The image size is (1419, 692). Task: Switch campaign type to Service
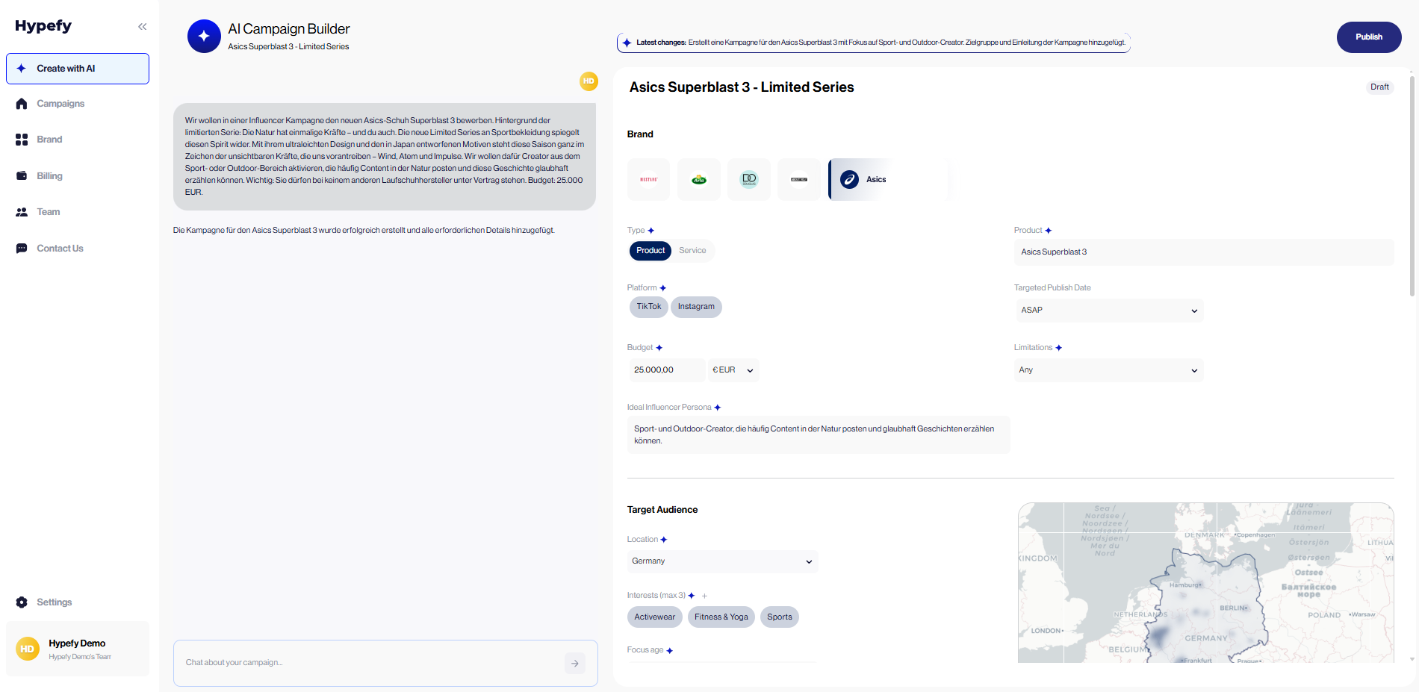click(692, 251)
